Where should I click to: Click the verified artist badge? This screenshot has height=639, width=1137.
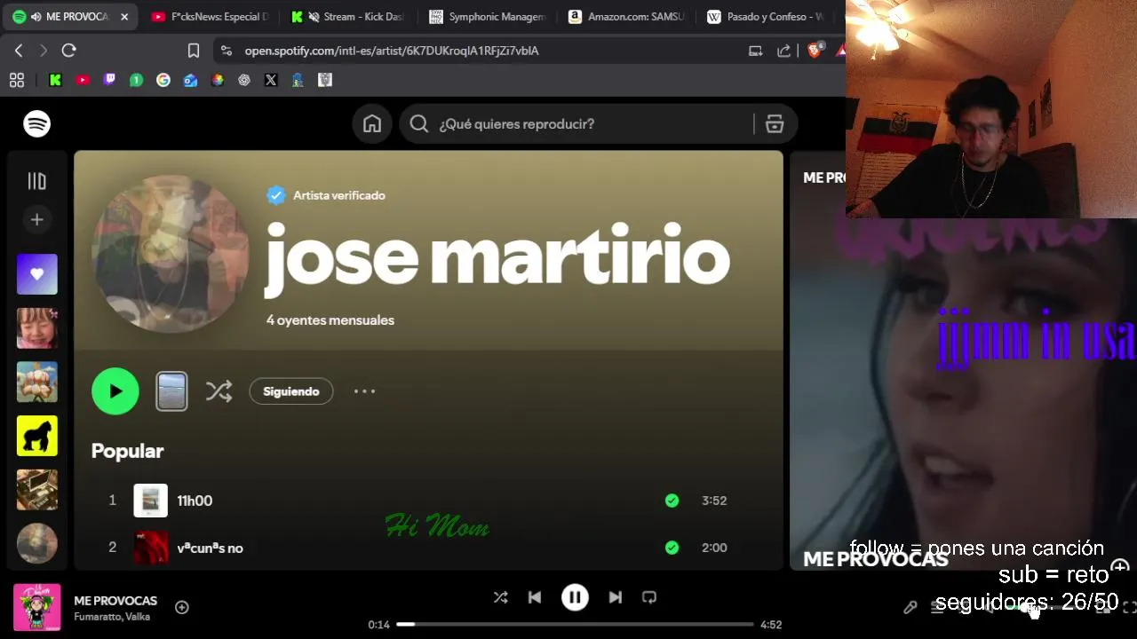click(276, 195)
